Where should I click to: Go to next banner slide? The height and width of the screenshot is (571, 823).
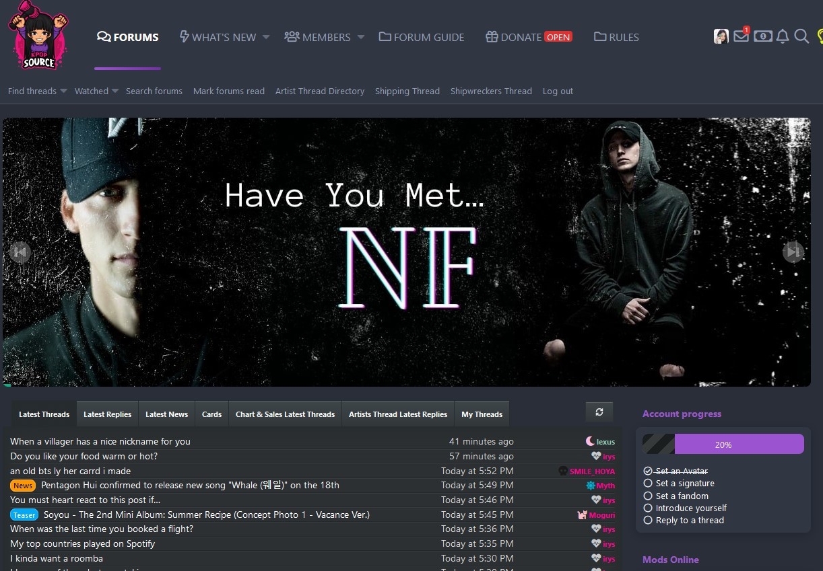point(793,252)
